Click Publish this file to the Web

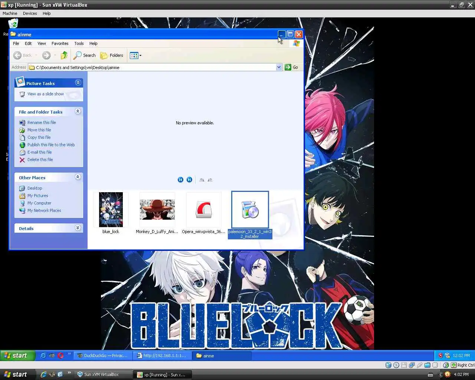click(51, 145)
